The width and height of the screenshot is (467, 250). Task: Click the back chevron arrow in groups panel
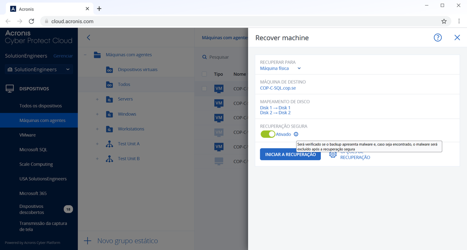coord(88,37)
